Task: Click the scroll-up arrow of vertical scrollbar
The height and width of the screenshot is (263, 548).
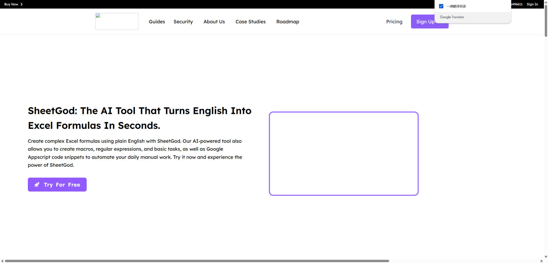Action: [546, 2]
